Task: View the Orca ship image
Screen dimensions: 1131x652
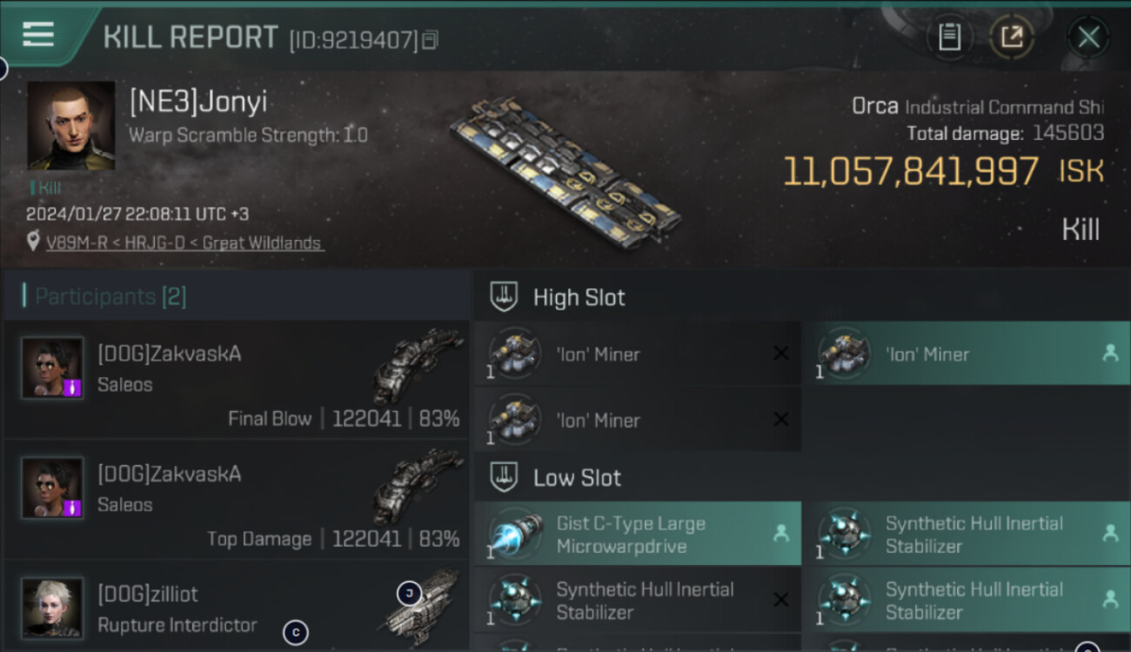Action: click(565, 170)
